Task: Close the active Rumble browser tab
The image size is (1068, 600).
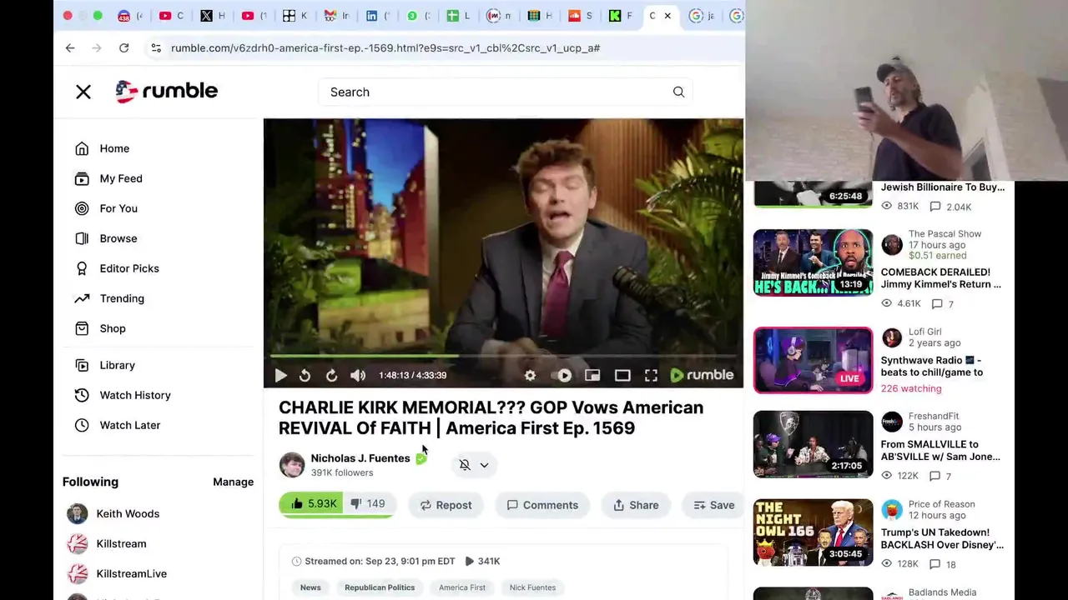Action: 667,15
